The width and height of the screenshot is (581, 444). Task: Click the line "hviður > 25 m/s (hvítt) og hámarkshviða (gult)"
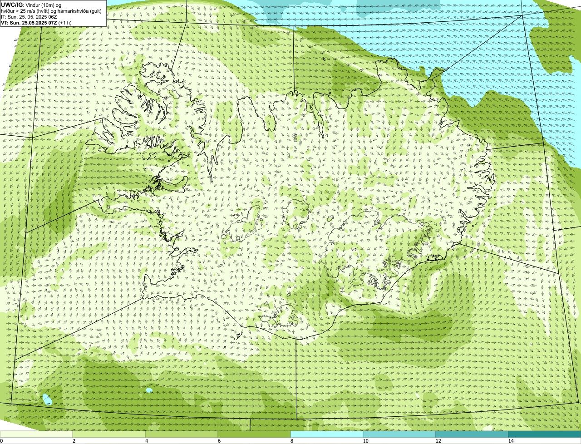[x=51, y=11]
